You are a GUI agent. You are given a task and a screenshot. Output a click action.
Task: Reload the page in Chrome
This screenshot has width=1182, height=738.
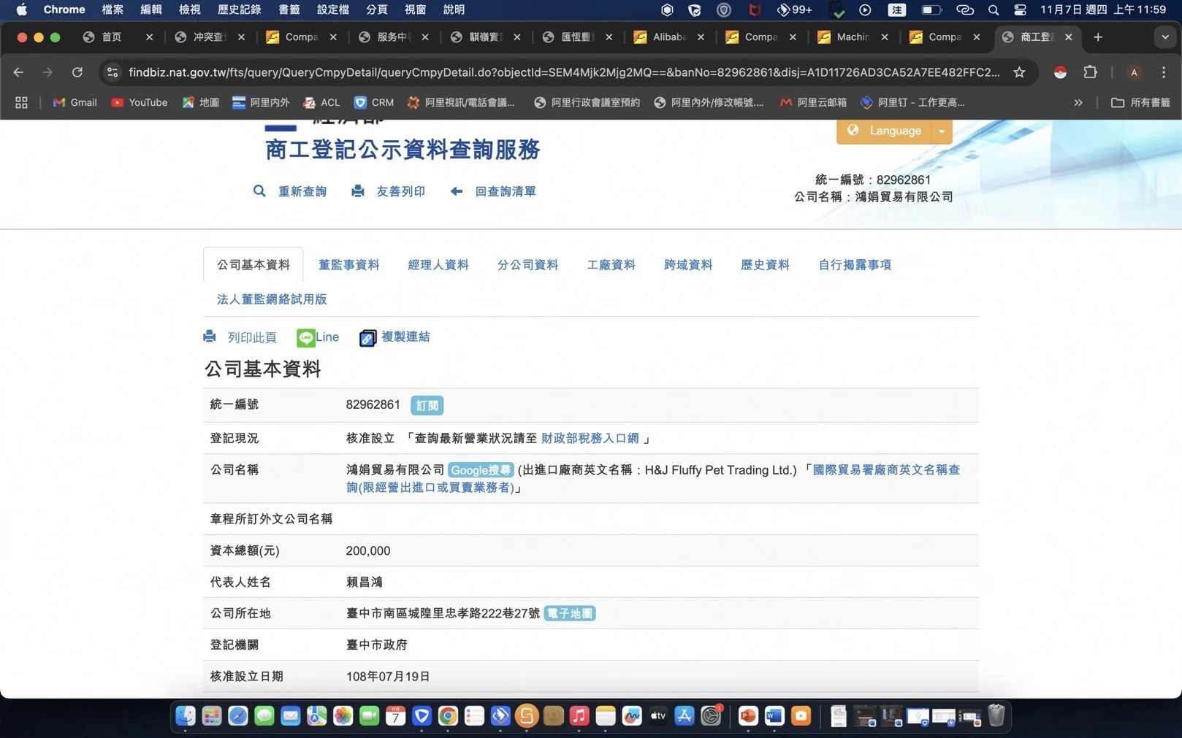point(77,72)
